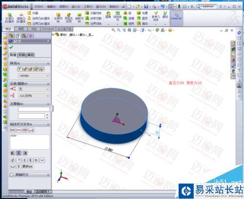Click the Revolved Boss/Base tool
The width and height of the screenshot is (244, 199).
(x=21, y=18)
